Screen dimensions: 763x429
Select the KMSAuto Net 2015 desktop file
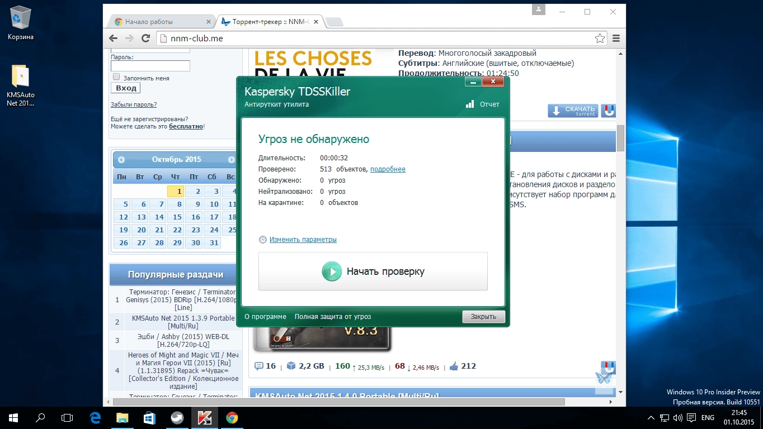21,85
